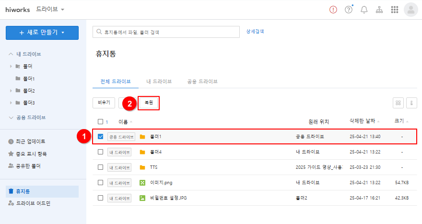Expand the 폴더2 tree arrow in sidebar
Image resolution: width=422 pixels, height=224 pixels.
point(11,91)
